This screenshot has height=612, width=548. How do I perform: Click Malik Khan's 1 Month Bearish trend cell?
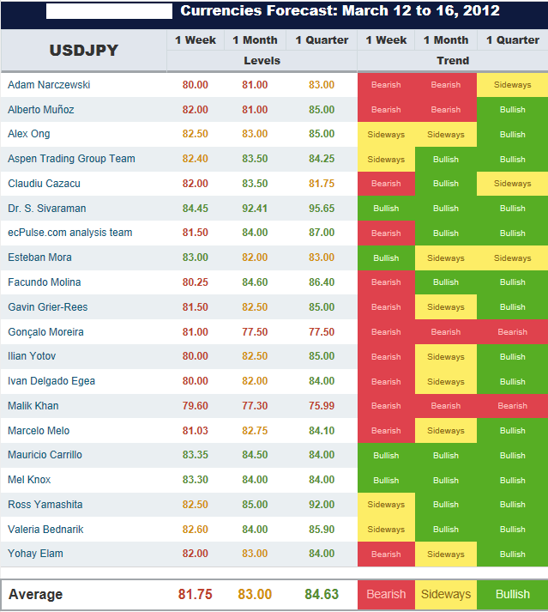pyautogui.click(x=446, y=406)
